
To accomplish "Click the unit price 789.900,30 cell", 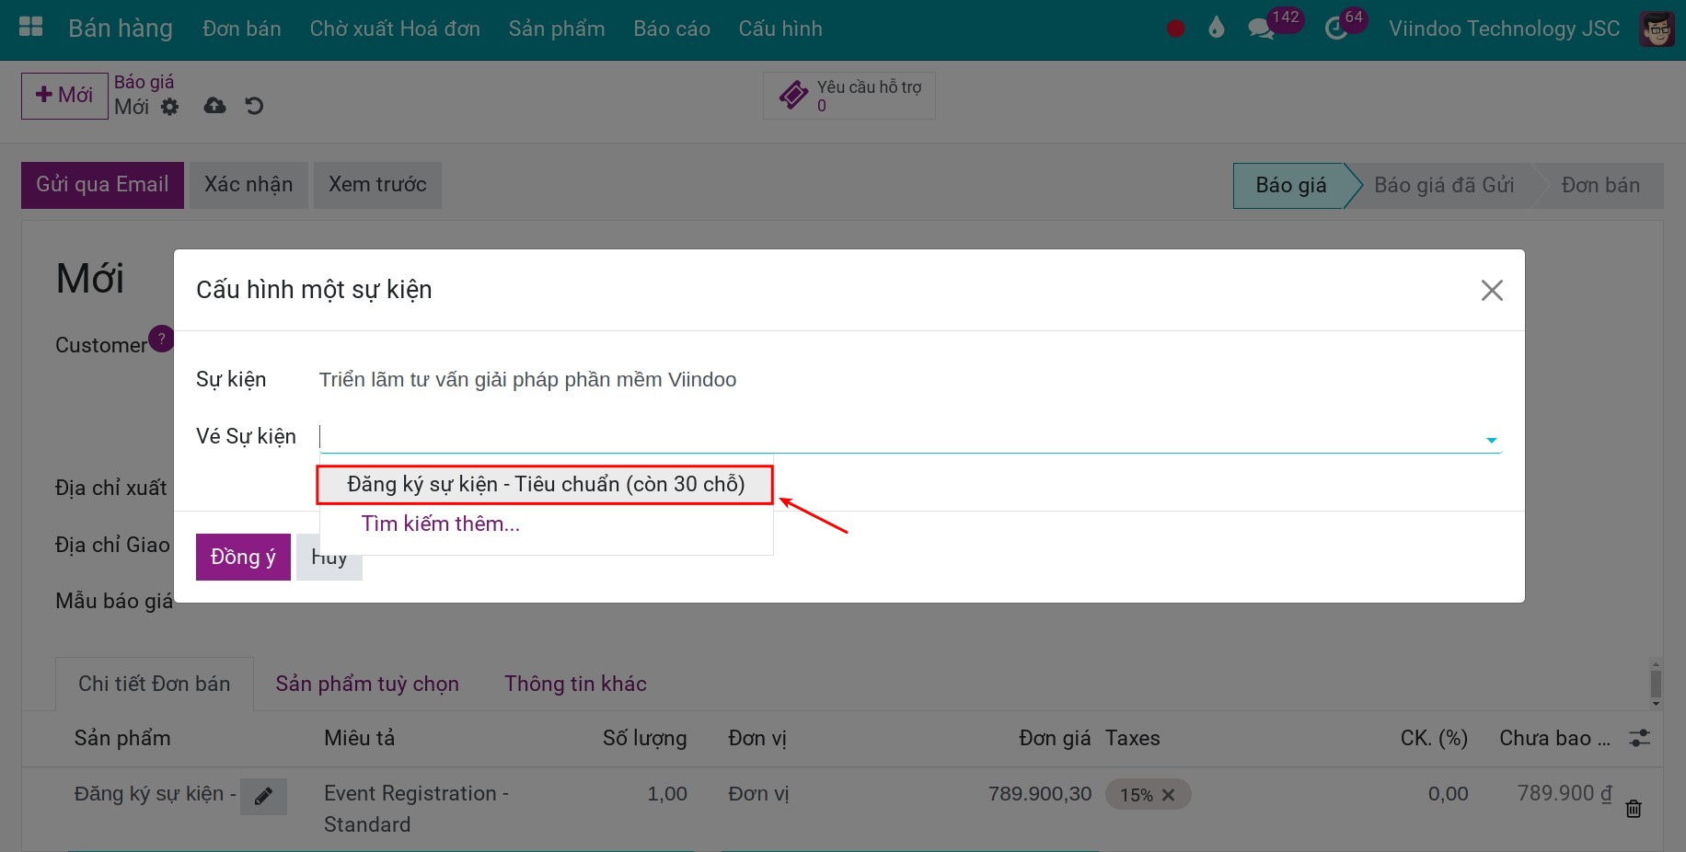I will (x=1040, y=794).
